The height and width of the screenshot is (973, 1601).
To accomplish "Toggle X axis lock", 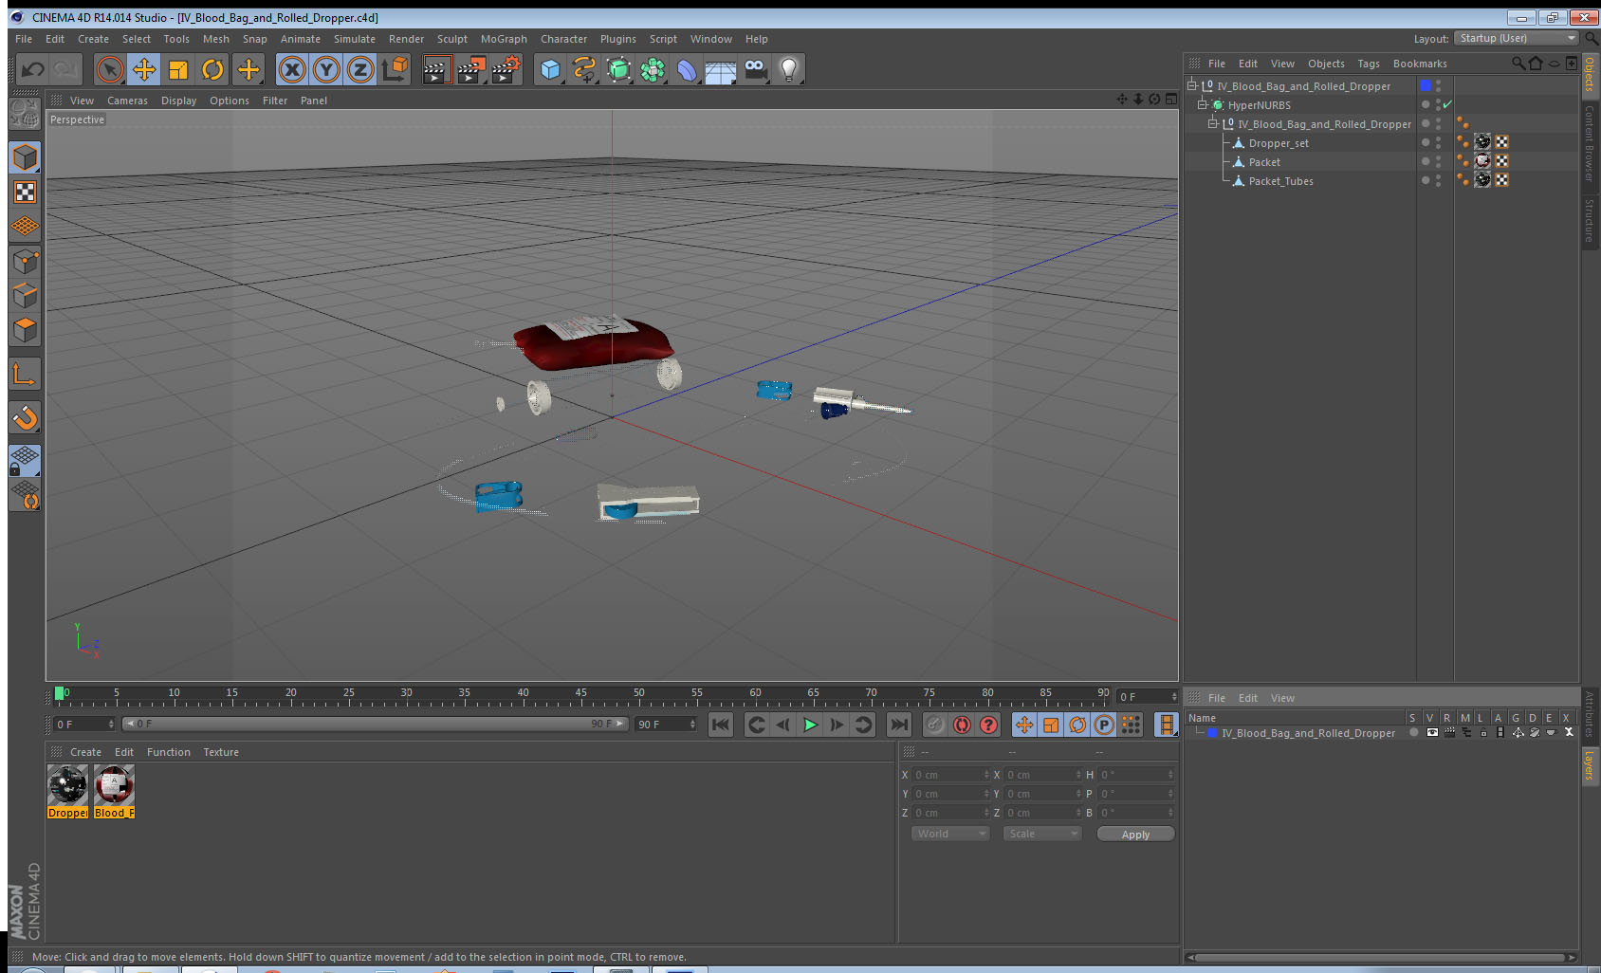I will coord(292,69).
